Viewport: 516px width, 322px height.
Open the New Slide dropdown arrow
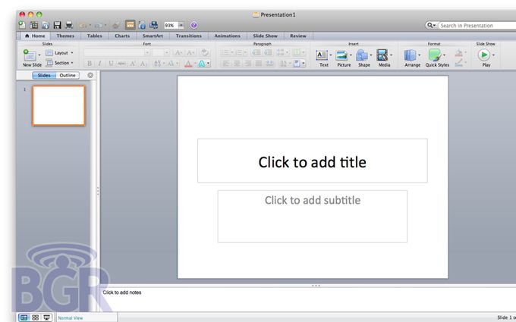tap(39, 55)
